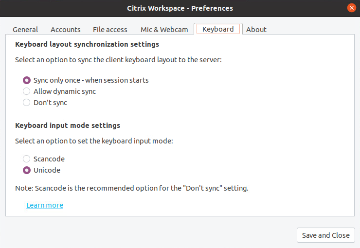Click the 'Keyboard input mode settings' heading

(68, 125)
